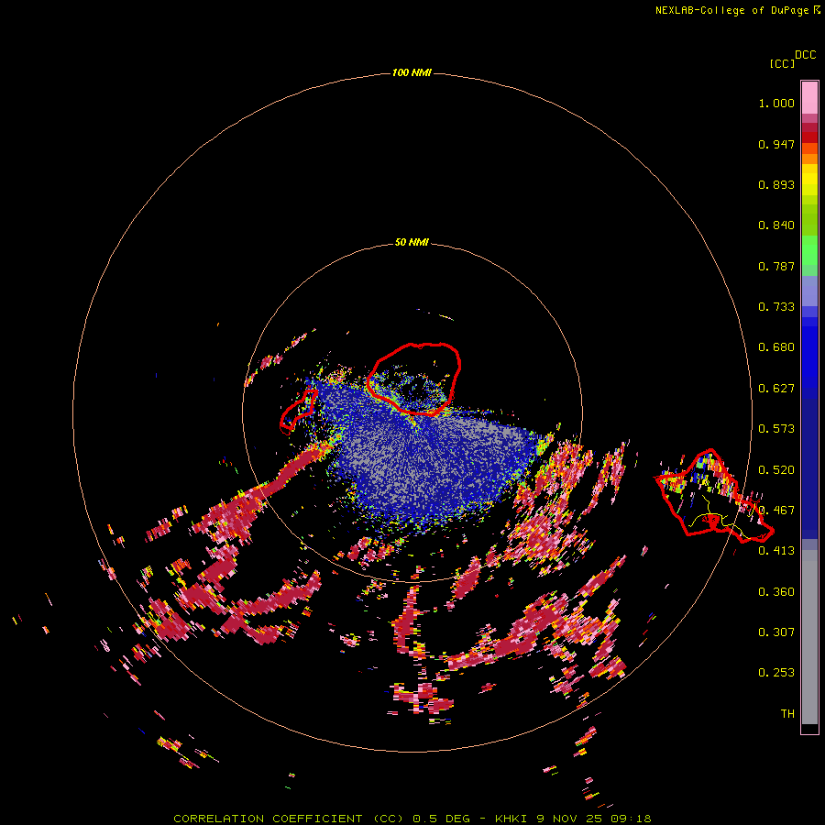Click the 1.000 scale value
This screenshot has height=825, width=825.
tap(776, 103)
